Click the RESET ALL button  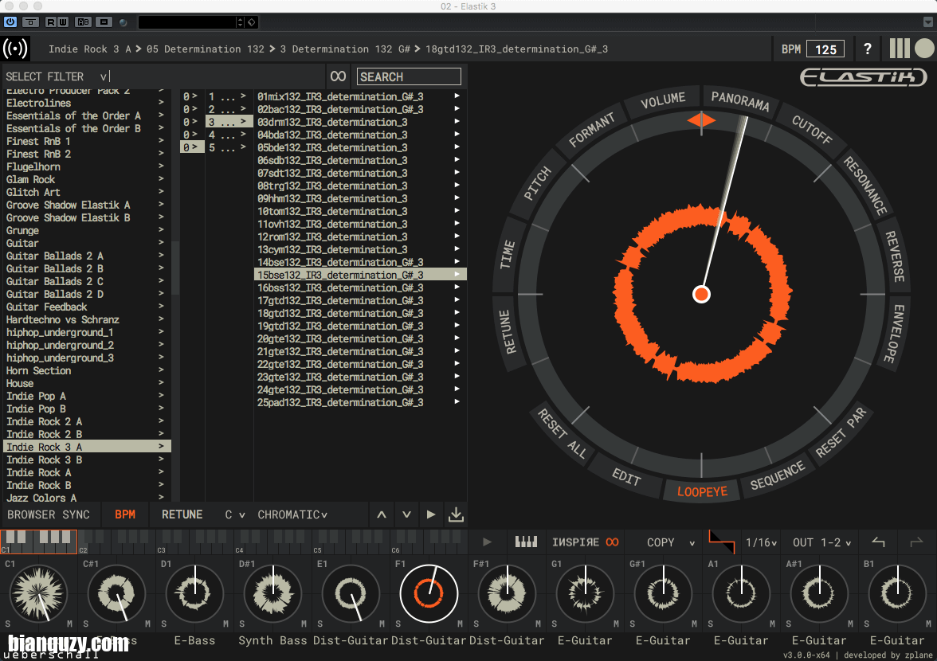562,433
